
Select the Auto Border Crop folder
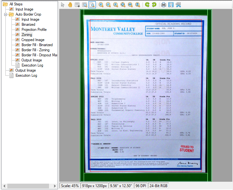[28, 14]
